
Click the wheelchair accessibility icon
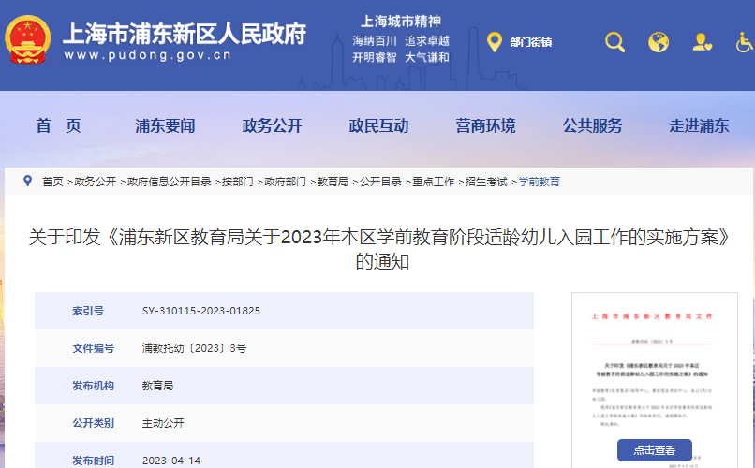point(745,42)
